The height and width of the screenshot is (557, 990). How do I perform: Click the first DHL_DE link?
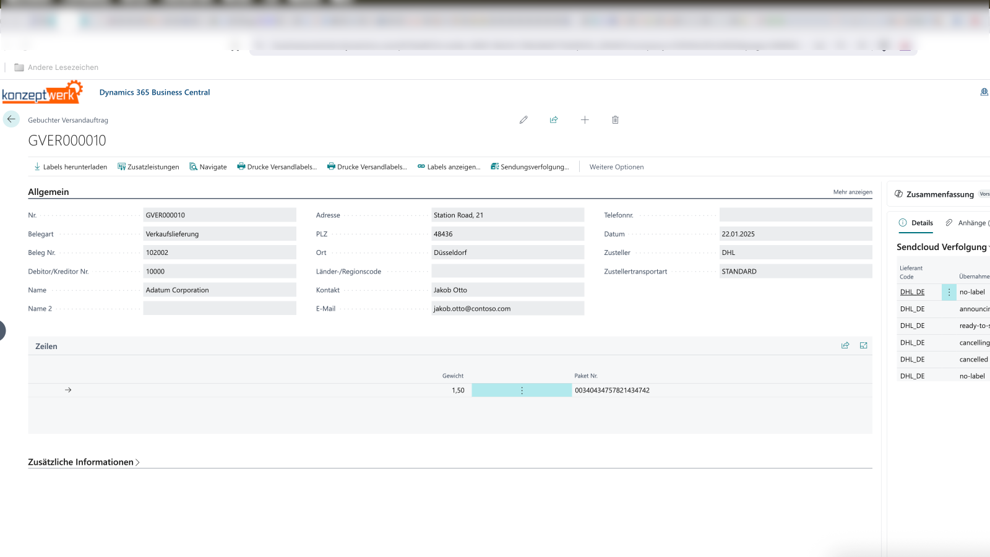click(912, 292)
